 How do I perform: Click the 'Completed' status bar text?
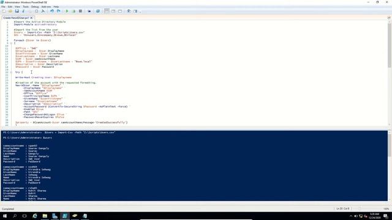click(x=8, y=209)
